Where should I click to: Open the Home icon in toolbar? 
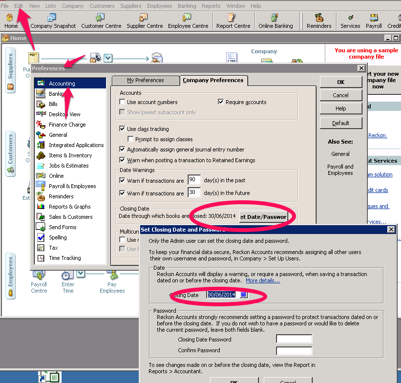(11, 21)
